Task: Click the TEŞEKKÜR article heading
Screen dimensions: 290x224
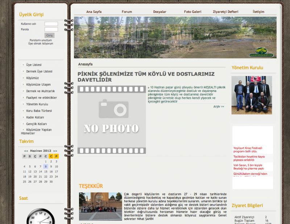Action: coord(91,186)
